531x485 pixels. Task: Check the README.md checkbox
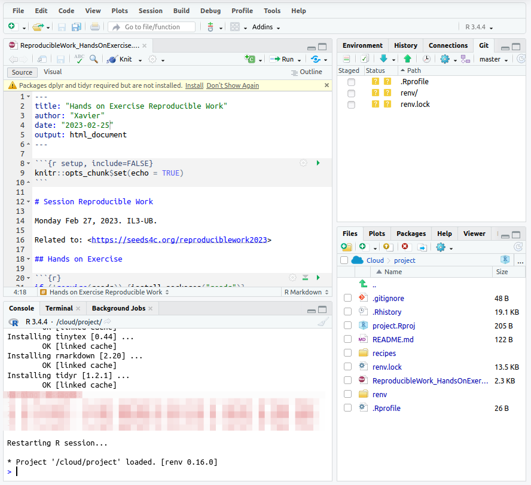(347, 339)
